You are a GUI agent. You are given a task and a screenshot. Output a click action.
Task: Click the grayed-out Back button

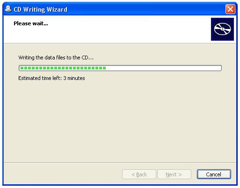point(139,174)
